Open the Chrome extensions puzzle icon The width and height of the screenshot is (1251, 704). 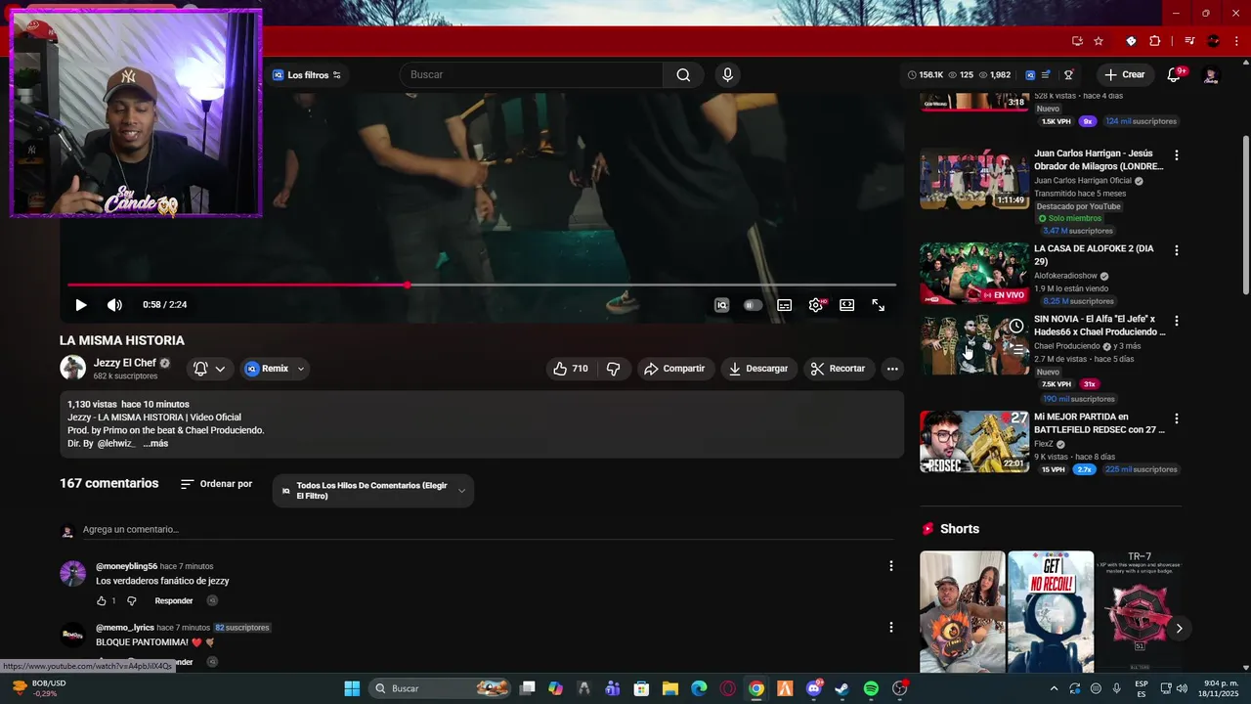pos(1155,41)
